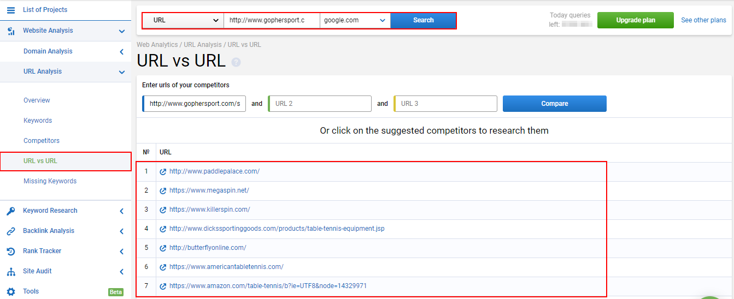Open external link icon for amazon.com table-tennis
Image resolution: width=734 pixels, height=299 pixels.
tap(163, 286)
